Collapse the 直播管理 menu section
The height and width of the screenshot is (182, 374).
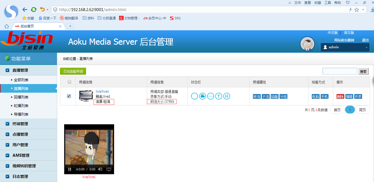(28, 70)
